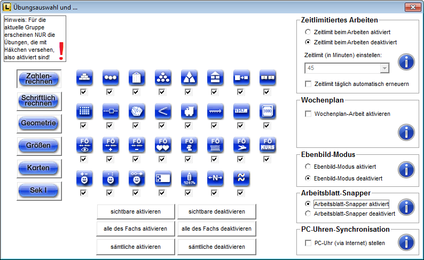
Task: Enable Wochenplan-Arbeit aktivieren checkbox
Action: click(308, 114)
